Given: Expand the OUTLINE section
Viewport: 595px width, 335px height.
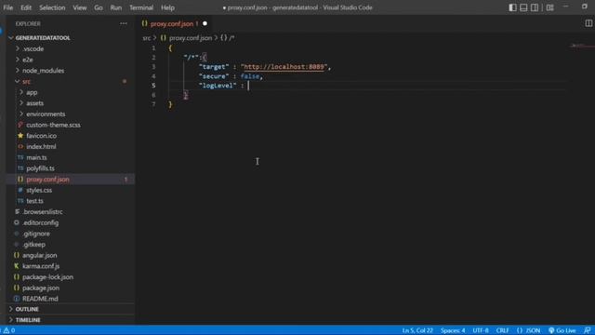Looking at the screenshot, I should pyautogui.click(x=27, y=309).
